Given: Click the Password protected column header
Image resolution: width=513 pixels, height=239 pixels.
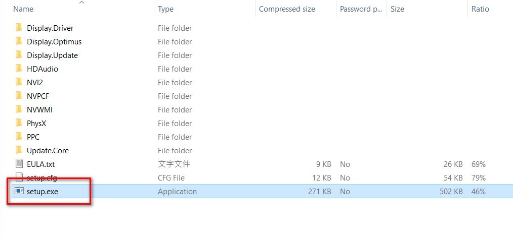Looking at the screenshot, I should (361, 9).
